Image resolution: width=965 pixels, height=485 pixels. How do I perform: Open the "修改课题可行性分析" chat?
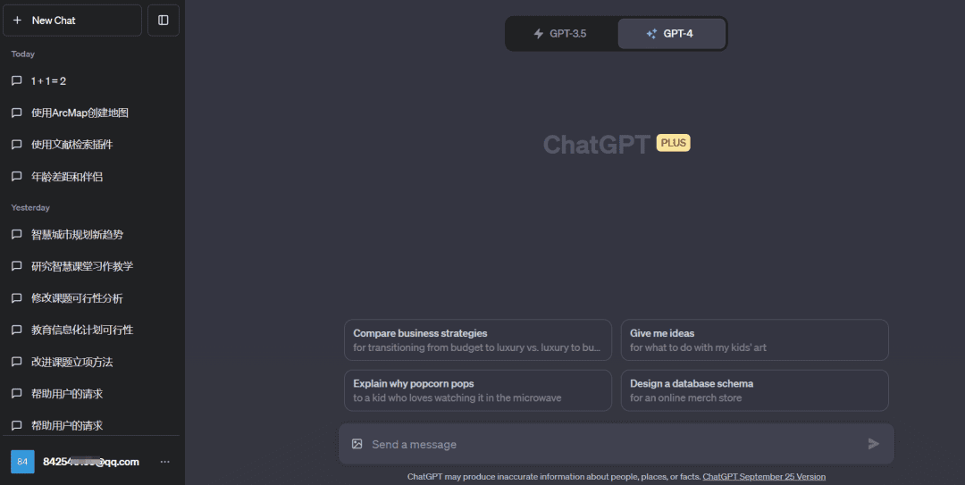coord(91,298)
